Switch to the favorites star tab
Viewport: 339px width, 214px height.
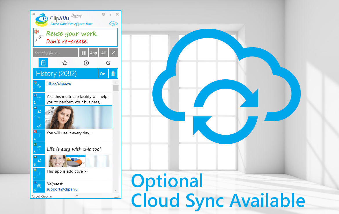click(x=65, y=63)
